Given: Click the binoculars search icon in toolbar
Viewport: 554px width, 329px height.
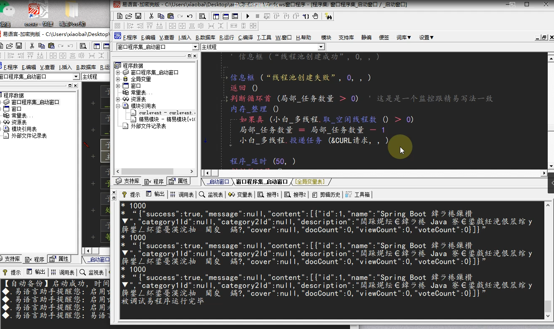Looking at the screenshot, I should click(328, 16).
